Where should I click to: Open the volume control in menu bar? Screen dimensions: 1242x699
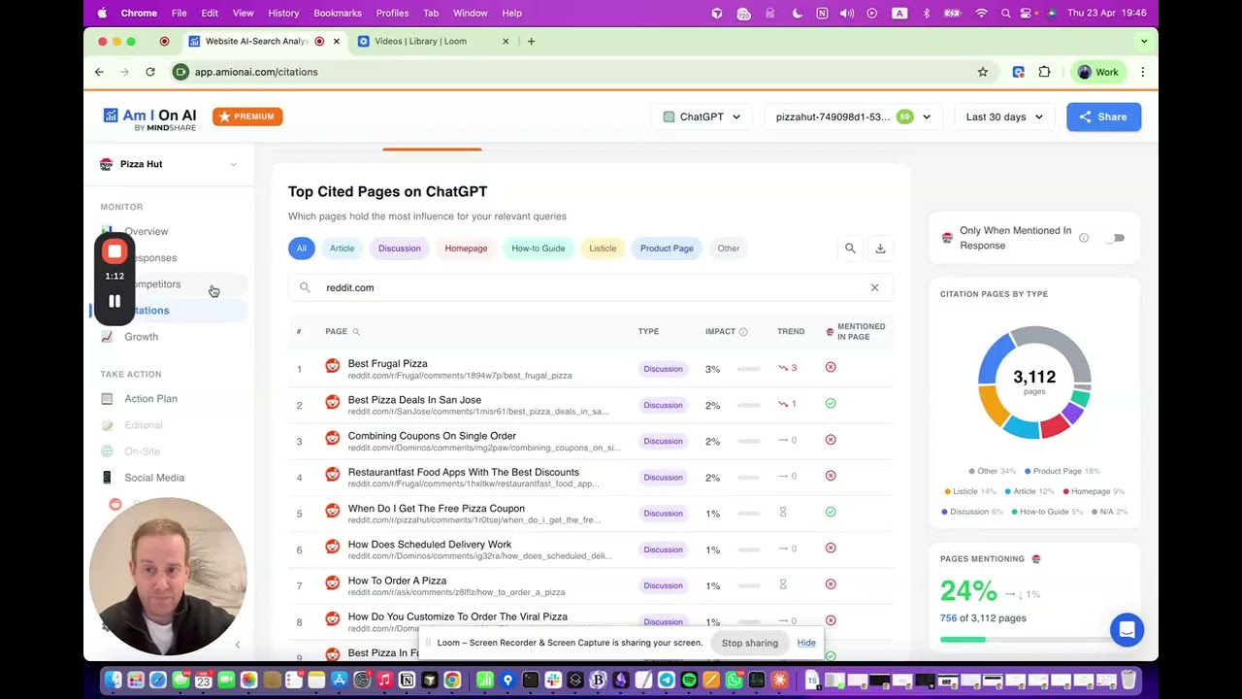tap(847, 14)
